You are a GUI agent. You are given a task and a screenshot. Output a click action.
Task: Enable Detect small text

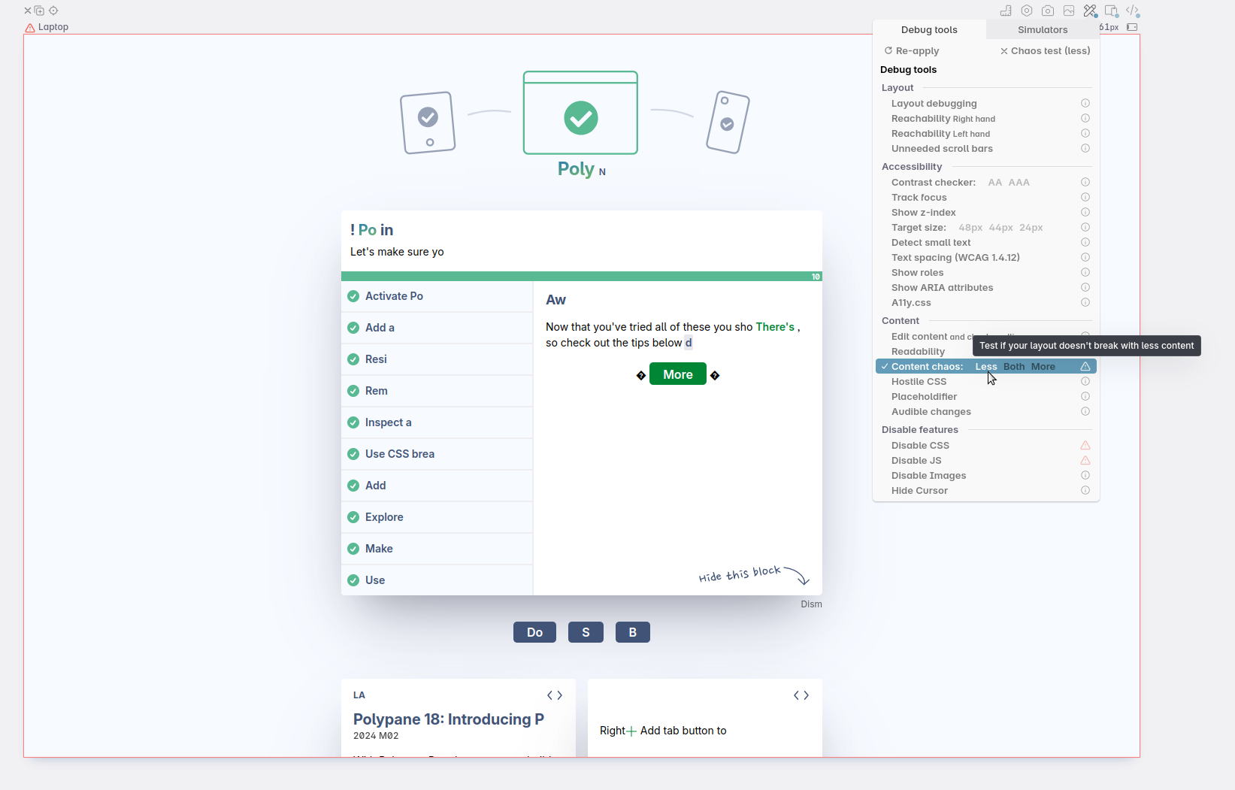click(x=931, y=243)
